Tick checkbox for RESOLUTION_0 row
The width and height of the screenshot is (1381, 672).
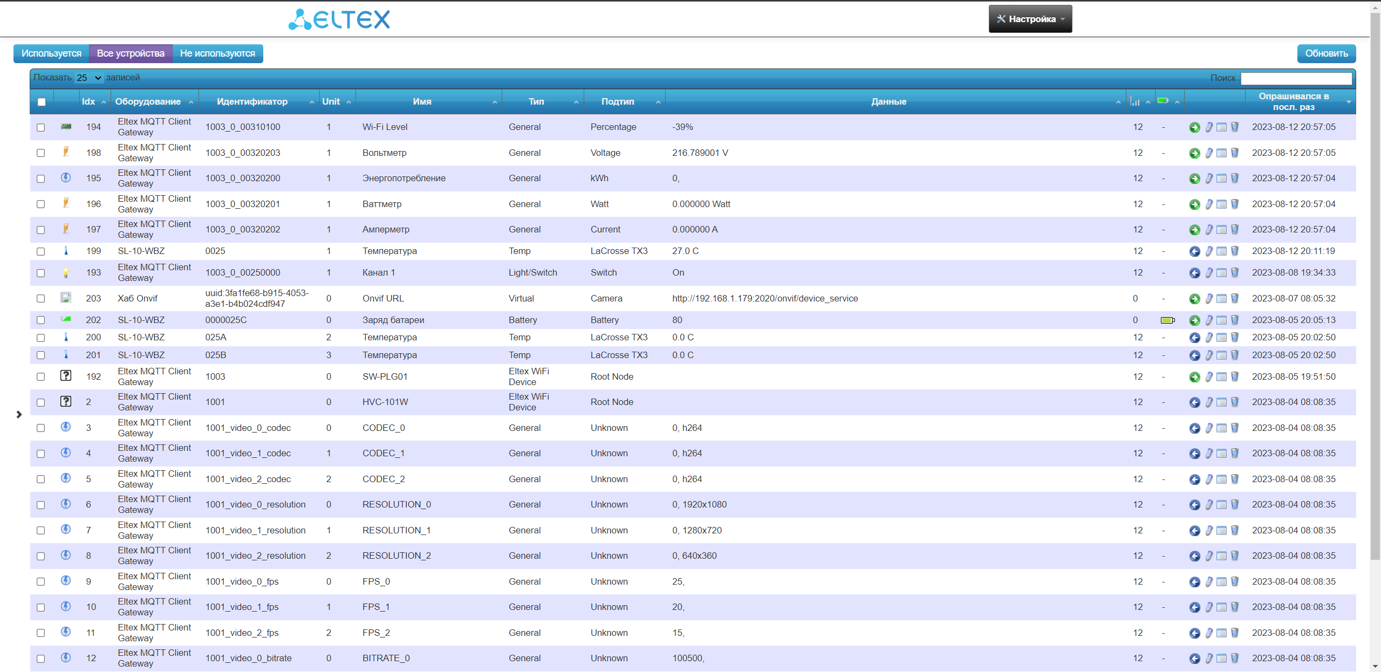[x=41, y=505]
